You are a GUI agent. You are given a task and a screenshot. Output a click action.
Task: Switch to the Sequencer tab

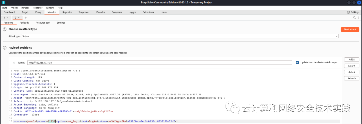[x=84, y=12]
